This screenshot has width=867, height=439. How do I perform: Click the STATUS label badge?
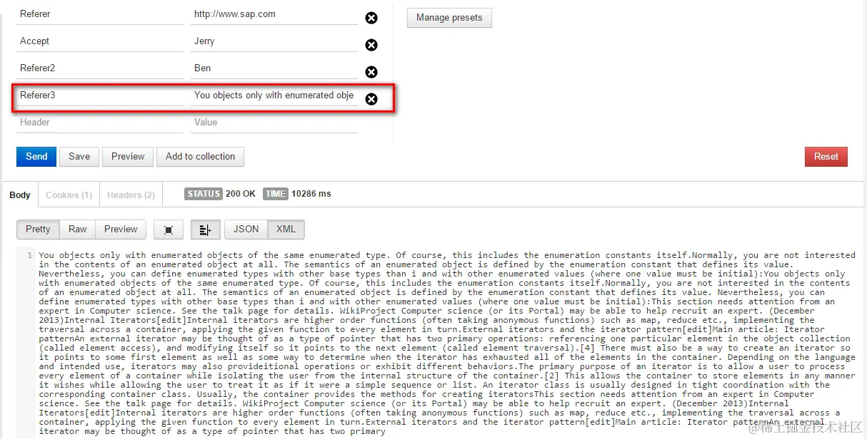[204, 194]
